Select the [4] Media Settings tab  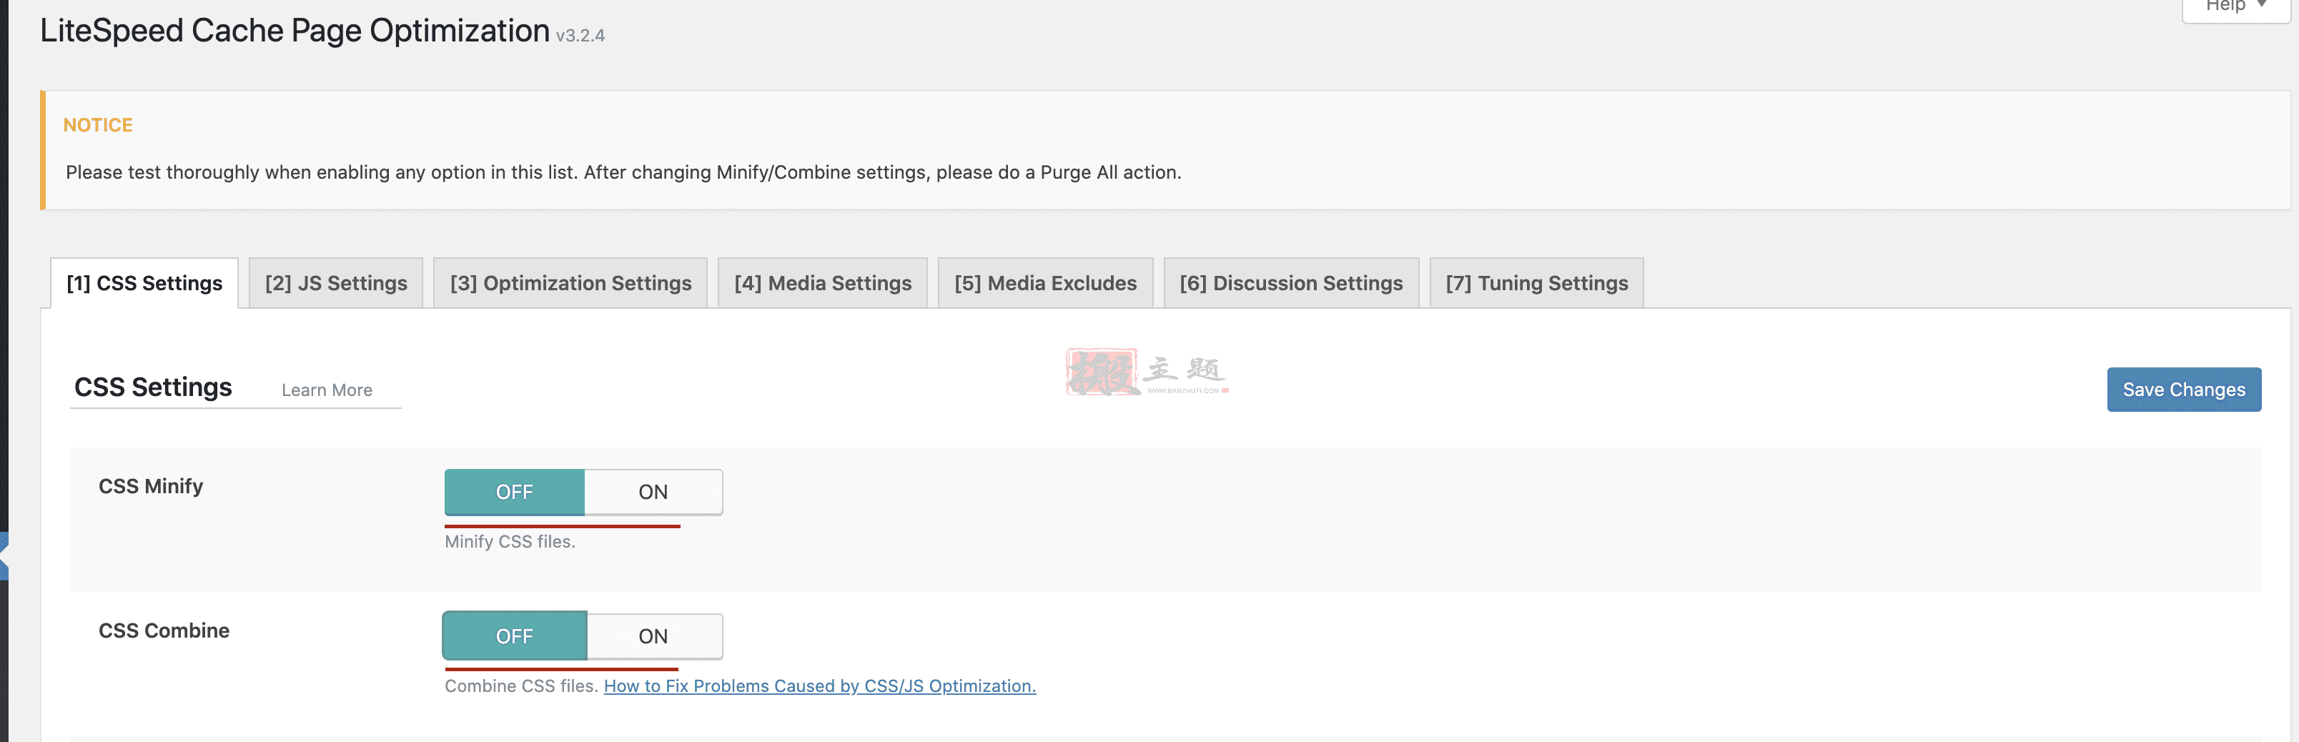[823, 283]
